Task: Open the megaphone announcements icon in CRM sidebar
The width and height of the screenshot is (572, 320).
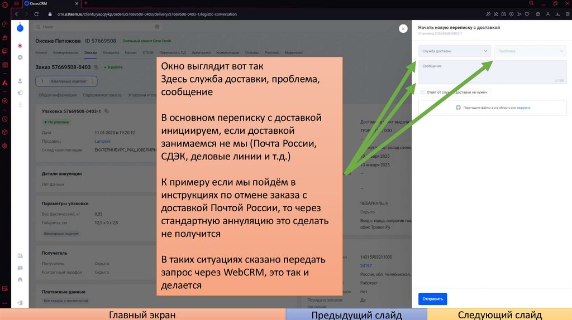Action: click(x=20, y=93)
